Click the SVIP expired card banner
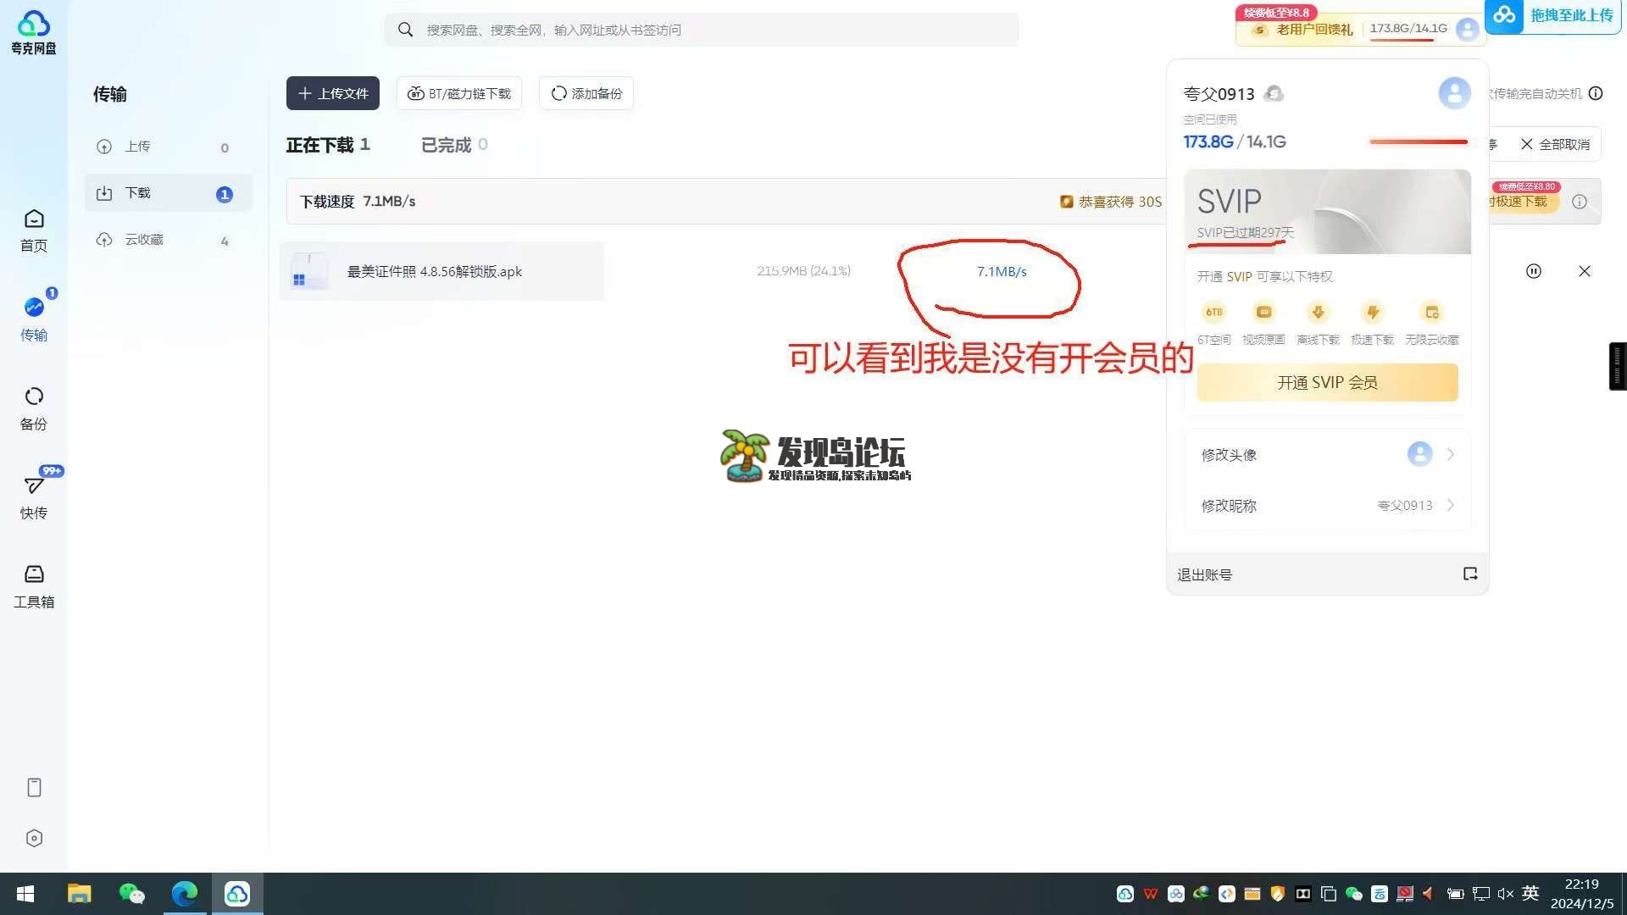 coord(1327,211)
